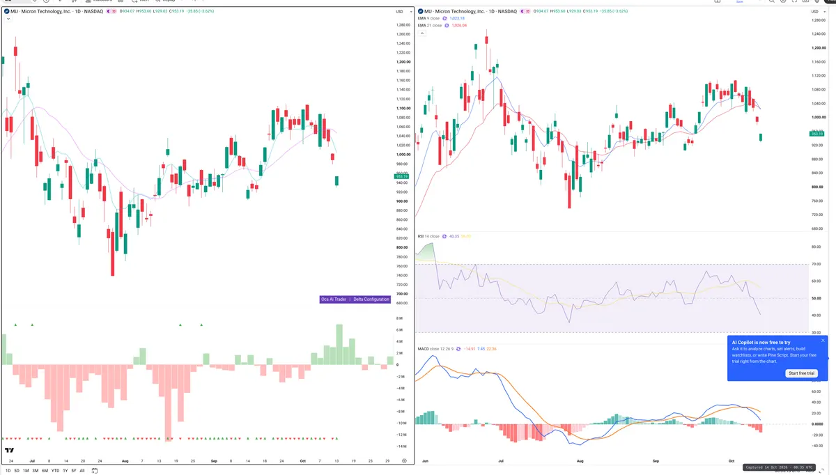Open left chart settings gear icon
The height and width of the screenshot is (475, 836).
tap(404, 460)
